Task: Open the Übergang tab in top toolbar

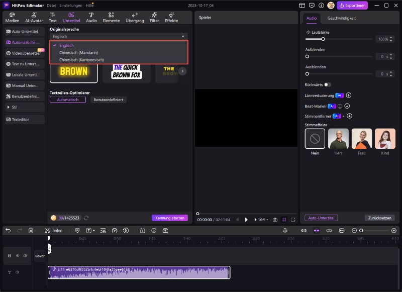Action: pos(134,18)
